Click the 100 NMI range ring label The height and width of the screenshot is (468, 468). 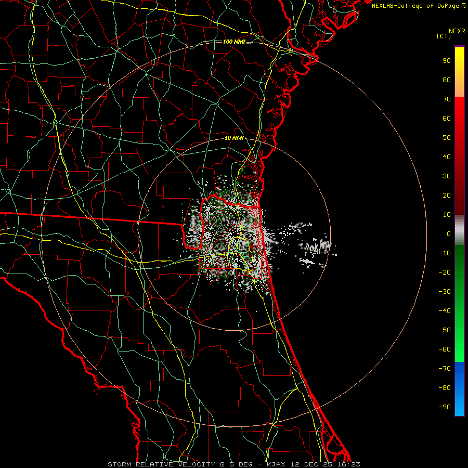click(234, 42)
